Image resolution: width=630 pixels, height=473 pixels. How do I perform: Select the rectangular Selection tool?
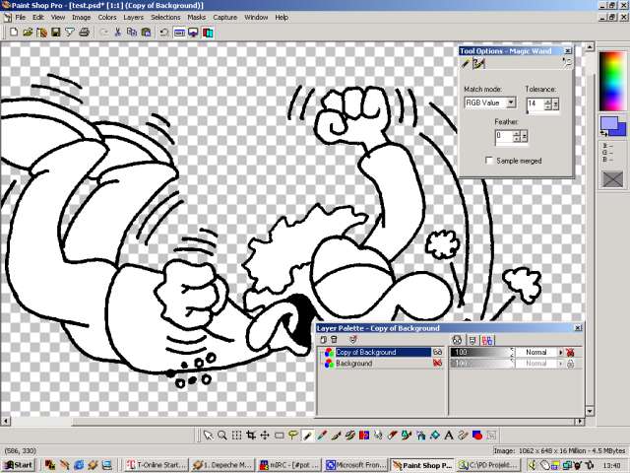click(x=280, y=436)
